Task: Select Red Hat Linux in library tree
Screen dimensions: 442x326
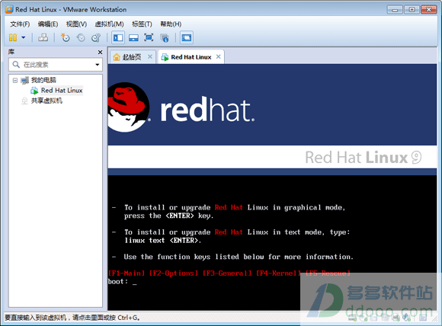Action: pyautogui.click(x=62, y=91)
